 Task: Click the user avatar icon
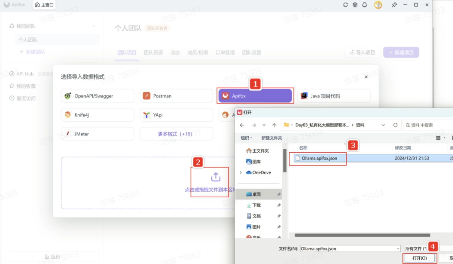click(378, 5)
